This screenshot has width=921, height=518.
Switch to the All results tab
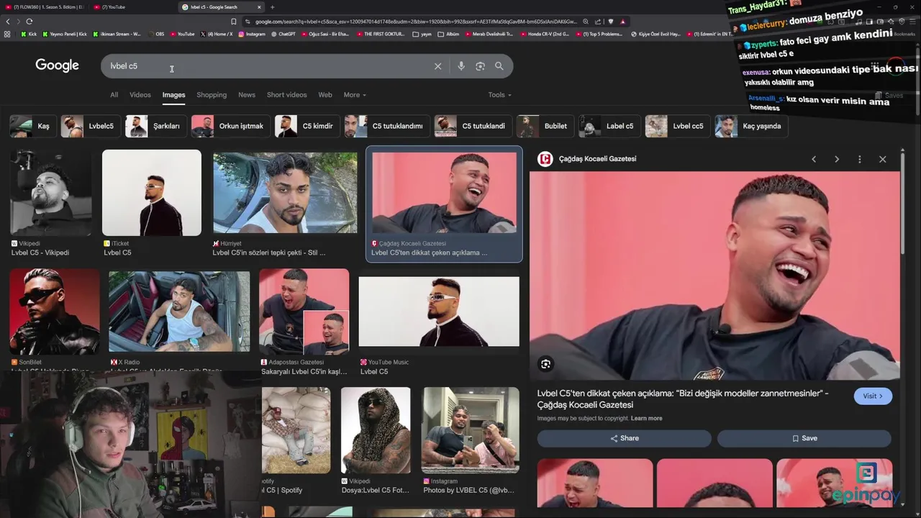(x=114, y=95)
